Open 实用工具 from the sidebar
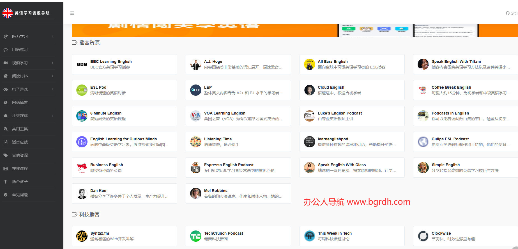The height and width of the screenshot is (249, 518). (20, 129)
